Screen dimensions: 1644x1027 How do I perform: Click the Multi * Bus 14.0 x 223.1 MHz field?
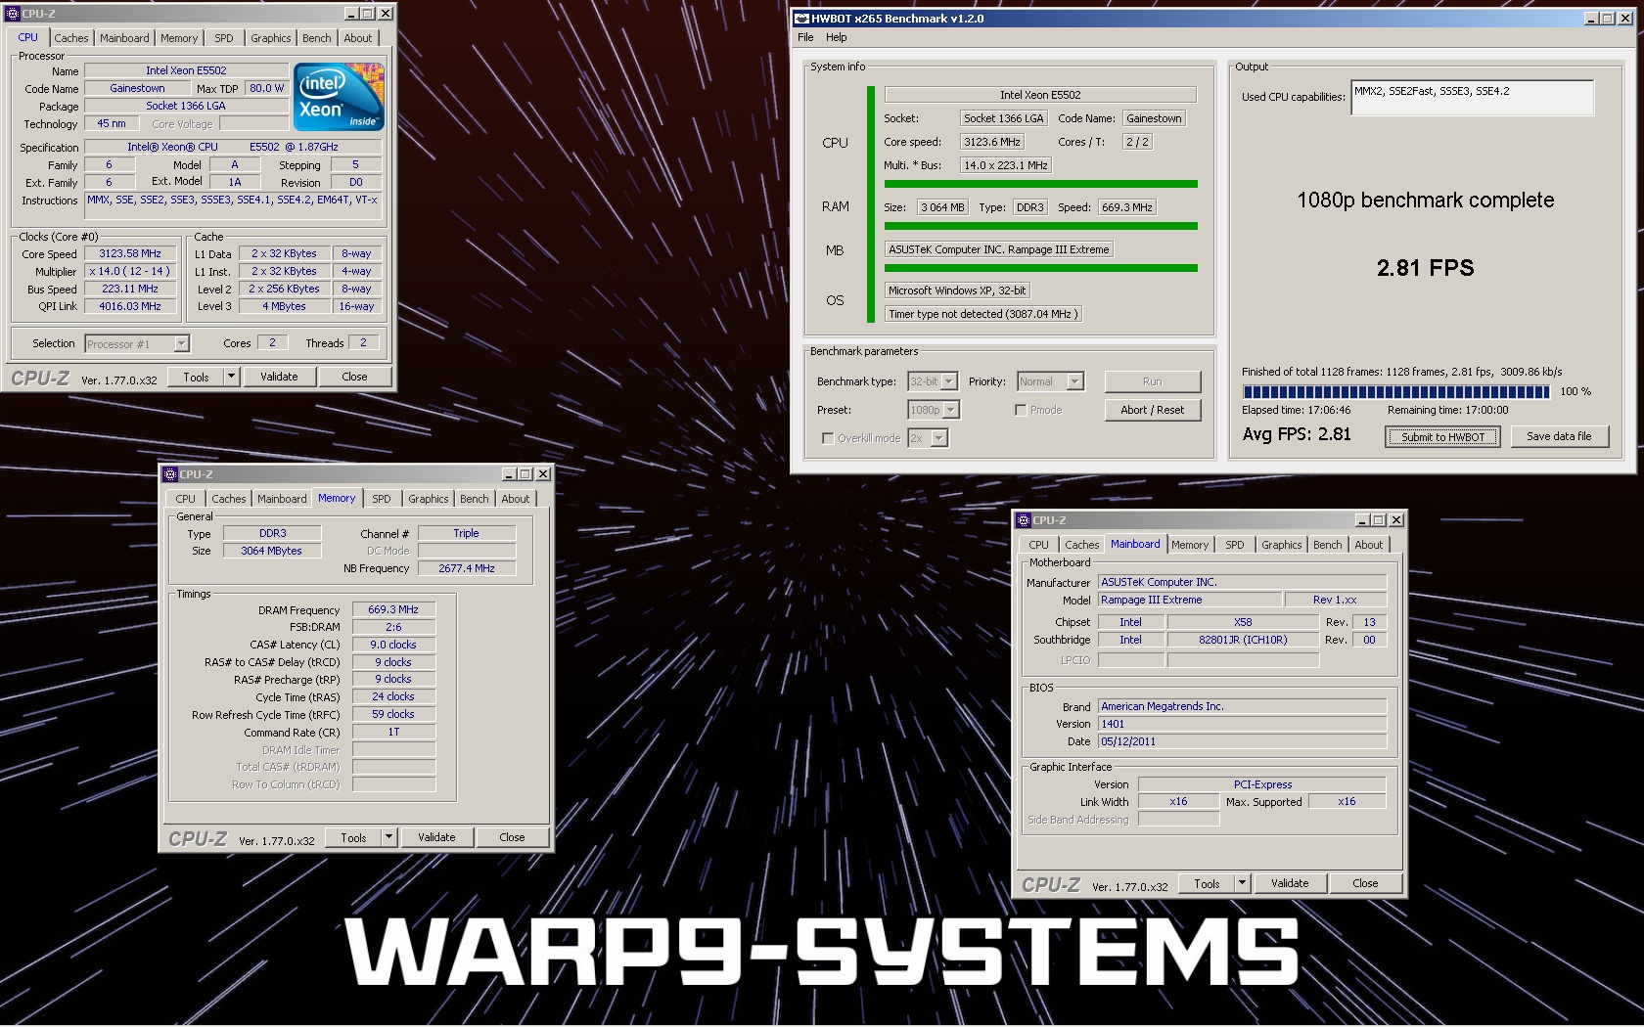tap(1006, 165)
